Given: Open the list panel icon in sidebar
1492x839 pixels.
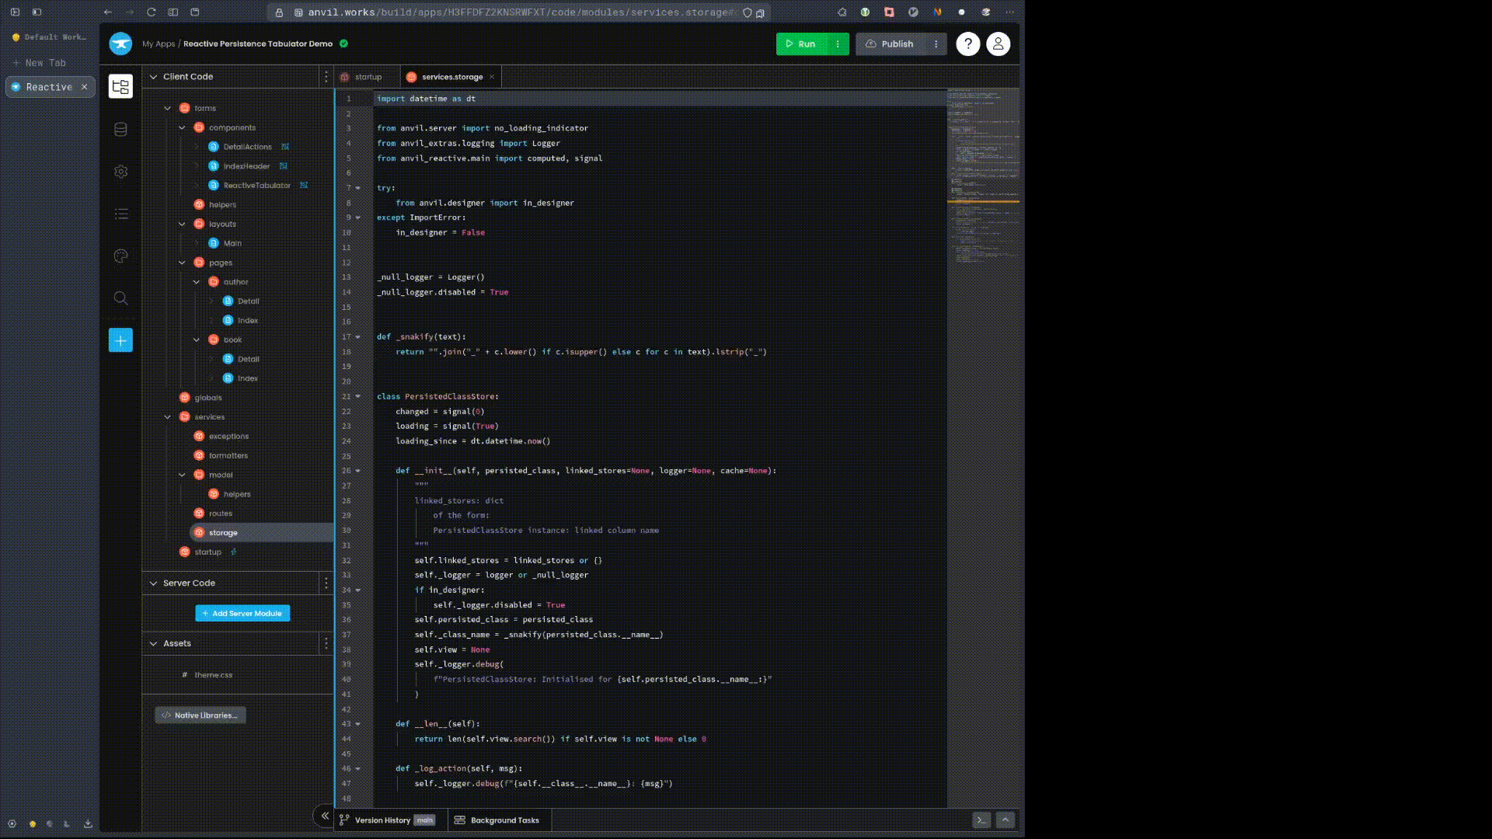Looking at the screenshot, I should point(120,214).
